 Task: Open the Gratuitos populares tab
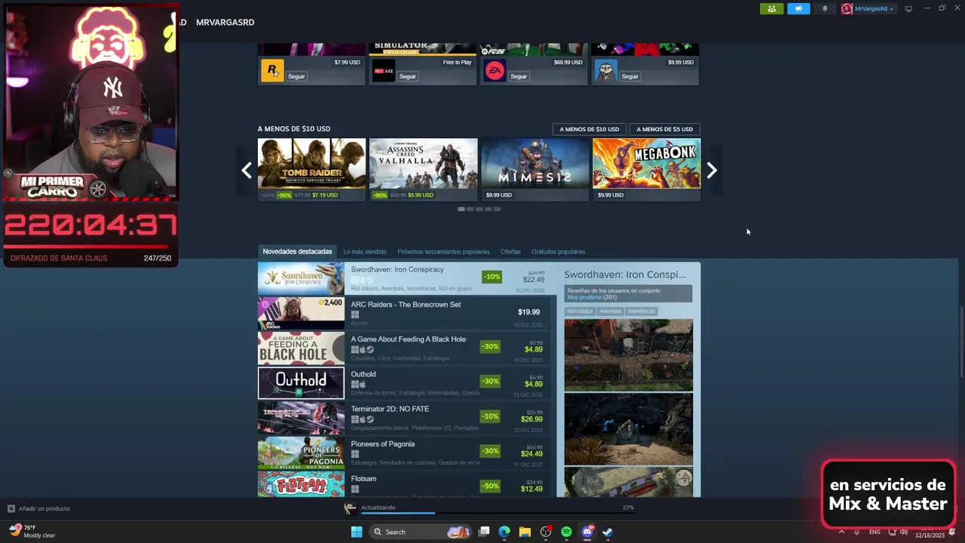[x=558, y=251]
